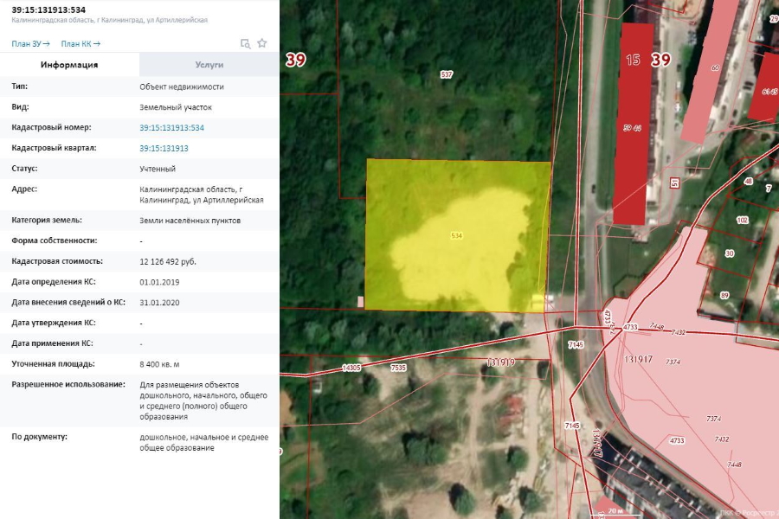Switch to the Услуги tab

[209, 65]
